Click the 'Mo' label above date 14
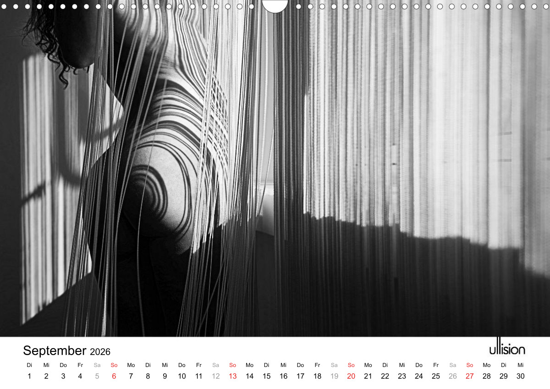Screen dimensions: 550x389 pos(250,365)
